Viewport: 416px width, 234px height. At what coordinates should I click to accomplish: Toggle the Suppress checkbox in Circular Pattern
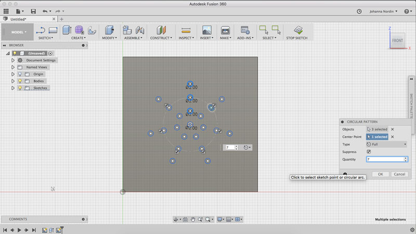pos(369,151)
